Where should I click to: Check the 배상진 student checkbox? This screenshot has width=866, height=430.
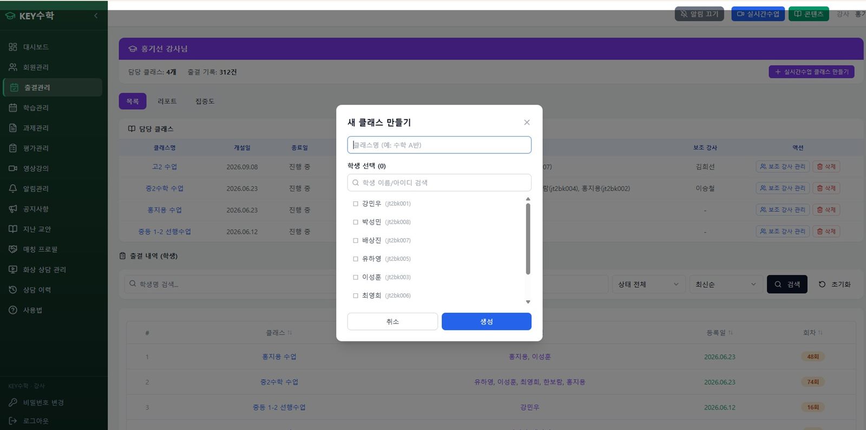(356, 240)
